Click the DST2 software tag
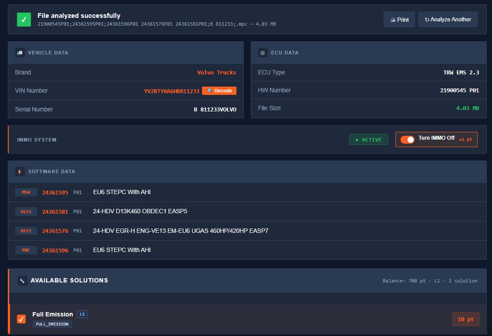This screenshot has height=336, width=492. (26, 231)
